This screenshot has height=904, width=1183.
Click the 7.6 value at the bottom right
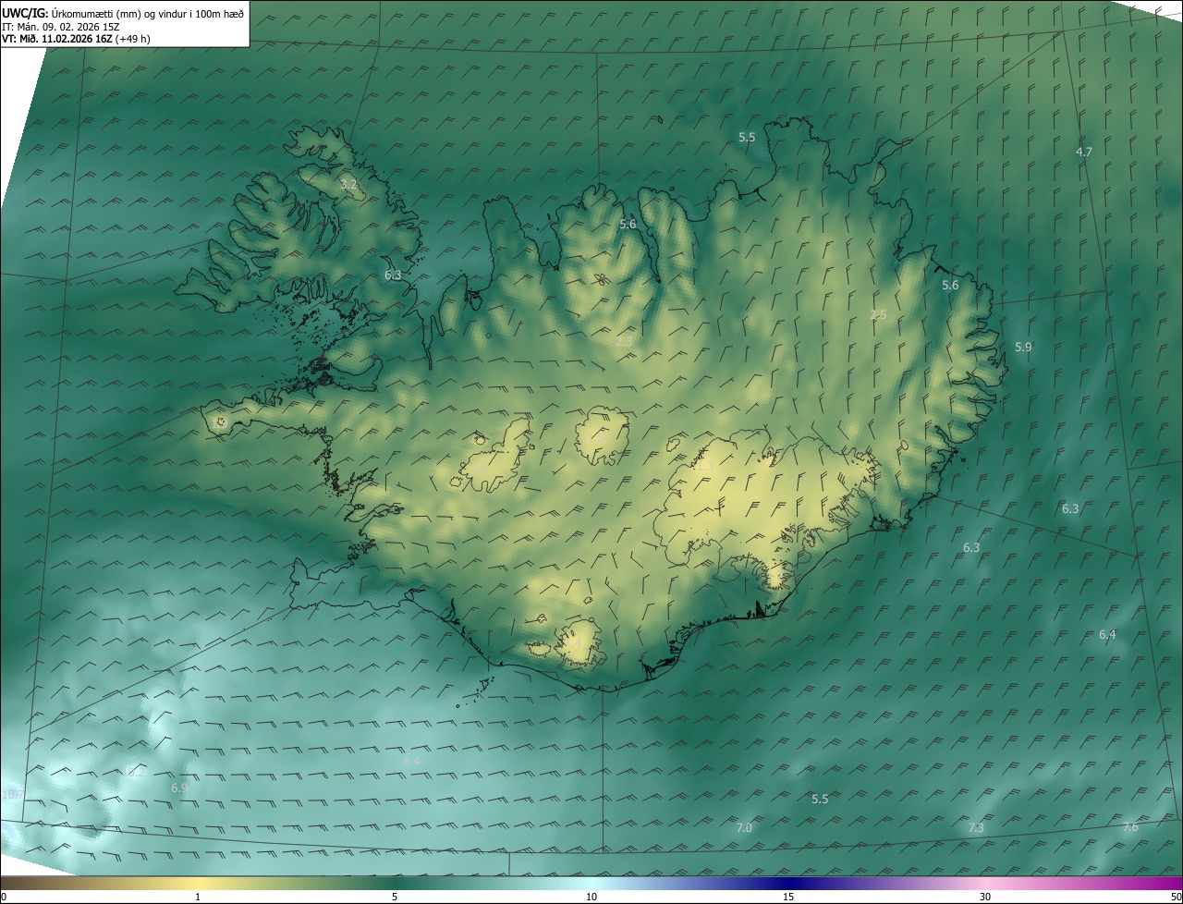[1130, 827]
